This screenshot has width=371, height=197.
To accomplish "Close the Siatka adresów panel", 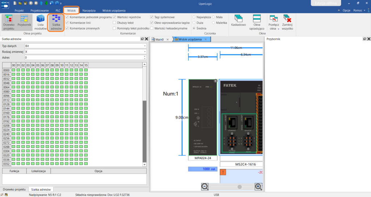I will pos(146,39).
